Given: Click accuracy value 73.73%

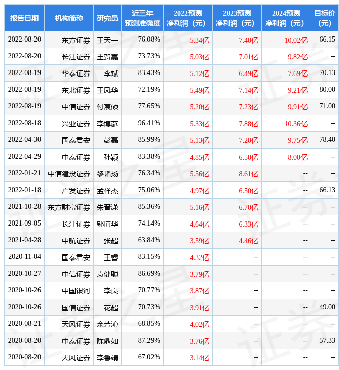Looking at the screenshot, I should 149,56.
